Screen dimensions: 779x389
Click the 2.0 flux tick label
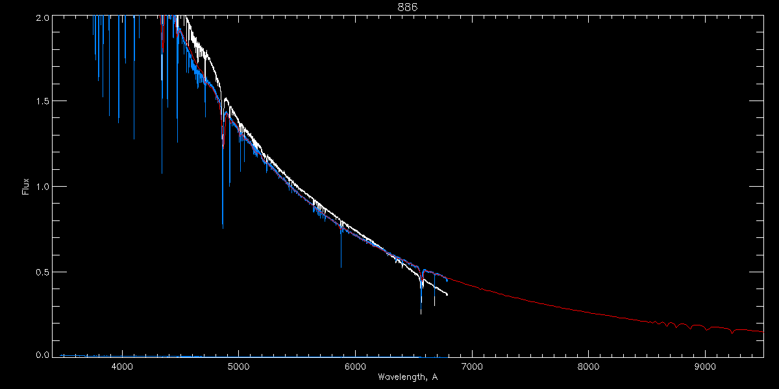43,18
